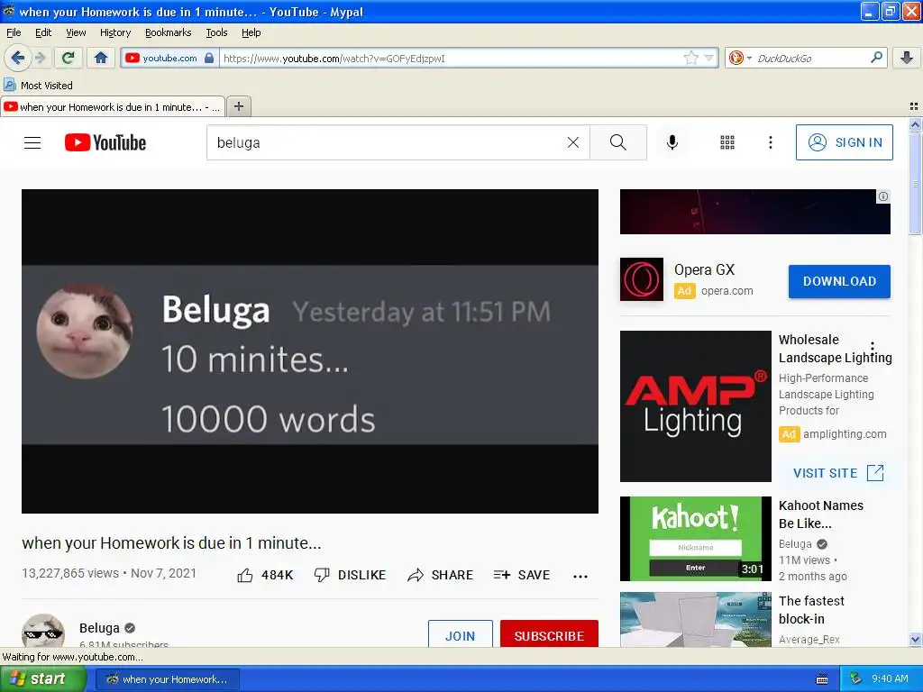Open a new tab with the plus button
The width and height of the screenshot is (923, 692).
238,106
